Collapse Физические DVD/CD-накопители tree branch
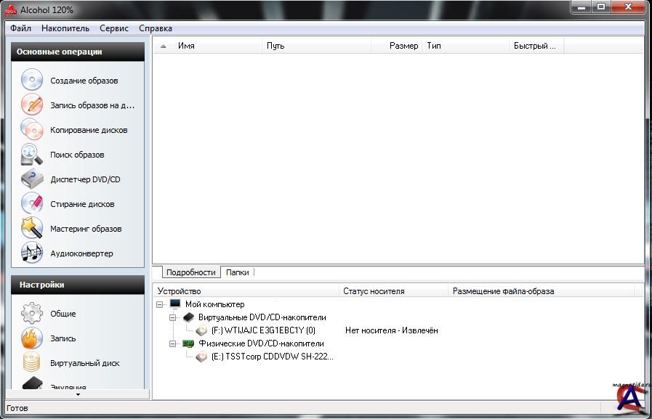This screenshot has width=652, height=419. pos(173,343)
